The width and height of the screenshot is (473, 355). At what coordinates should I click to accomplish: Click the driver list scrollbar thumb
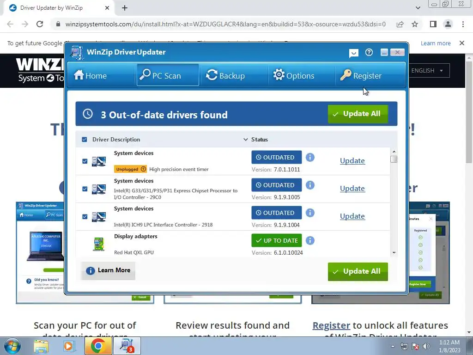[x=394, y=159]
